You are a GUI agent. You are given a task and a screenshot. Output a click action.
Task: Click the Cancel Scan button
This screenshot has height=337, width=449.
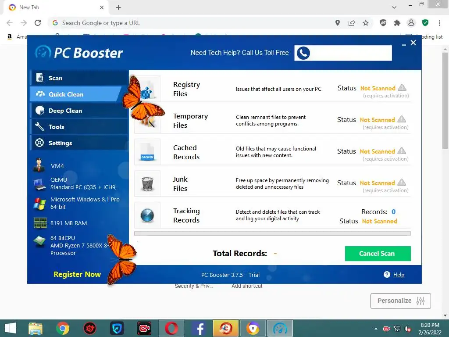tap(378, 253)
